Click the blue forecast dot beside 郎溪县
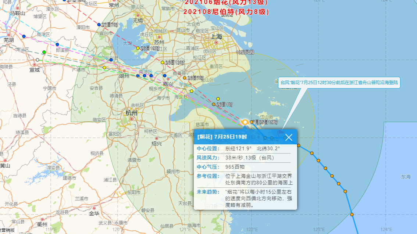 coord(57,44)
